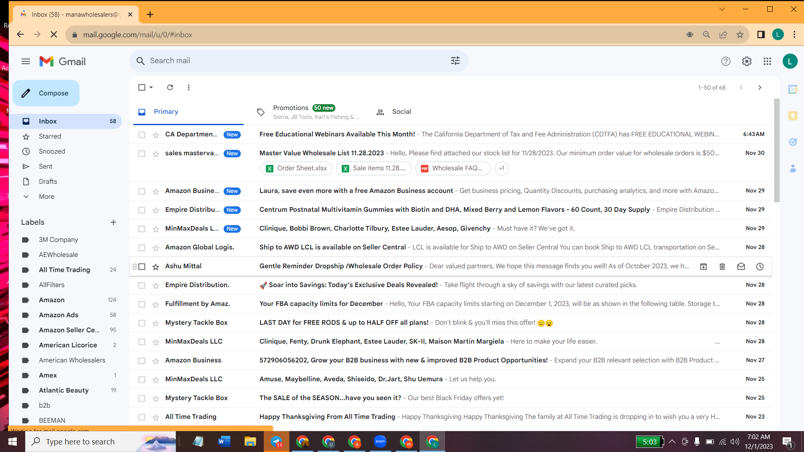
Task: Open Mystery Tackle Box LAST DAY email
Action: [451, 323]
